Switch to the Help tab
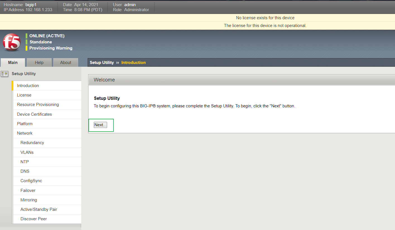 (39, 63)
